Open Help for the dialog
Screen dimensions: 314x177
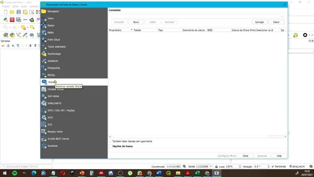pos(279,156)
